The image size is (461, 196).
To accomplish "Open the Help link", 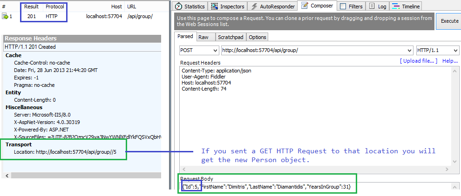I will click(x=450, y=61).
